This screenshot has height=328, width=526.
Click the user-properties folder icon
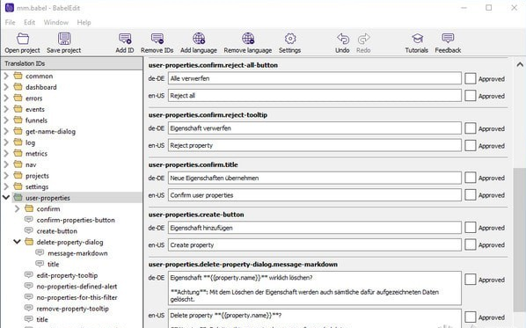pyautogui.click(x=18, y=198)
